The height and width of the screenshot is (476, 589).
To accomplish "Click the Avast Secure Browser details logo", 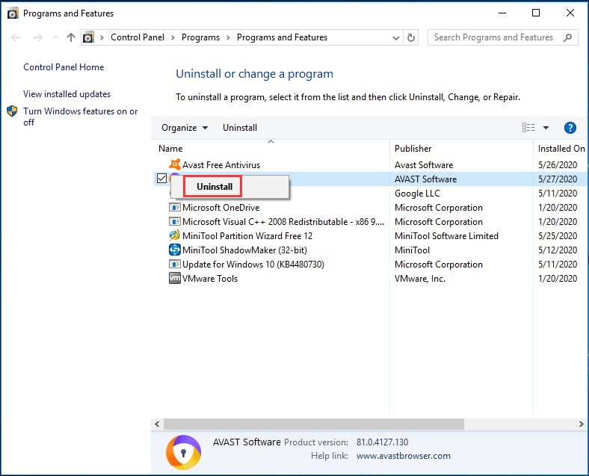I will pyautogui.click(x=183, y=452).
